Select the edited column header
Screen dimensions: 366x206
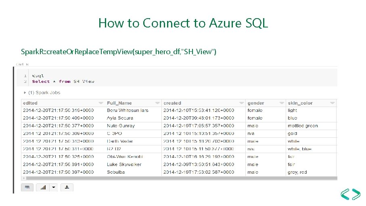pyautogui.click(x=30, y=103)
